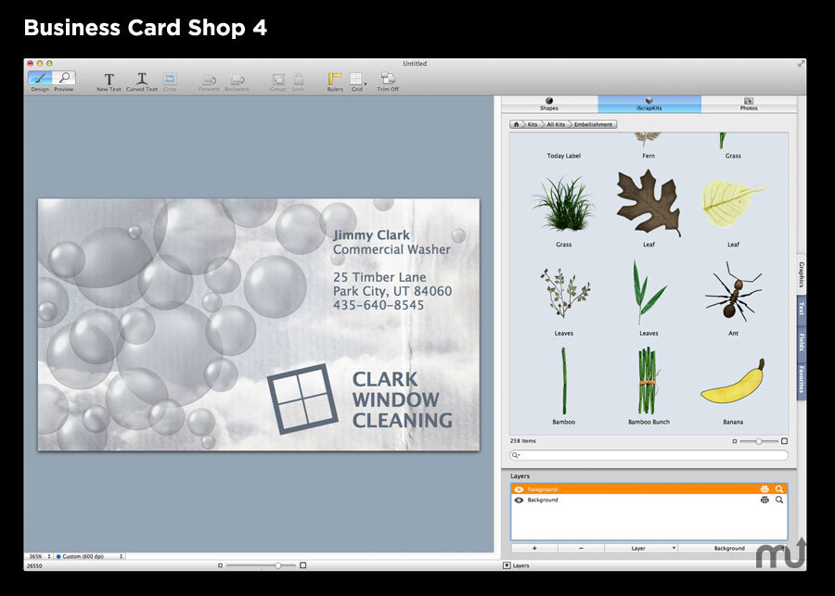Screen dimensions: 835x596
Task: Select the Banana graphic thumbnail
Action: point(732,381)
